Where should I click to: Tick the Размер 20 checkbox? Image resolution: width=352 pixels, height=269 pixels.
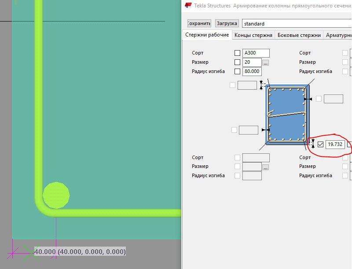click(238, 62)
